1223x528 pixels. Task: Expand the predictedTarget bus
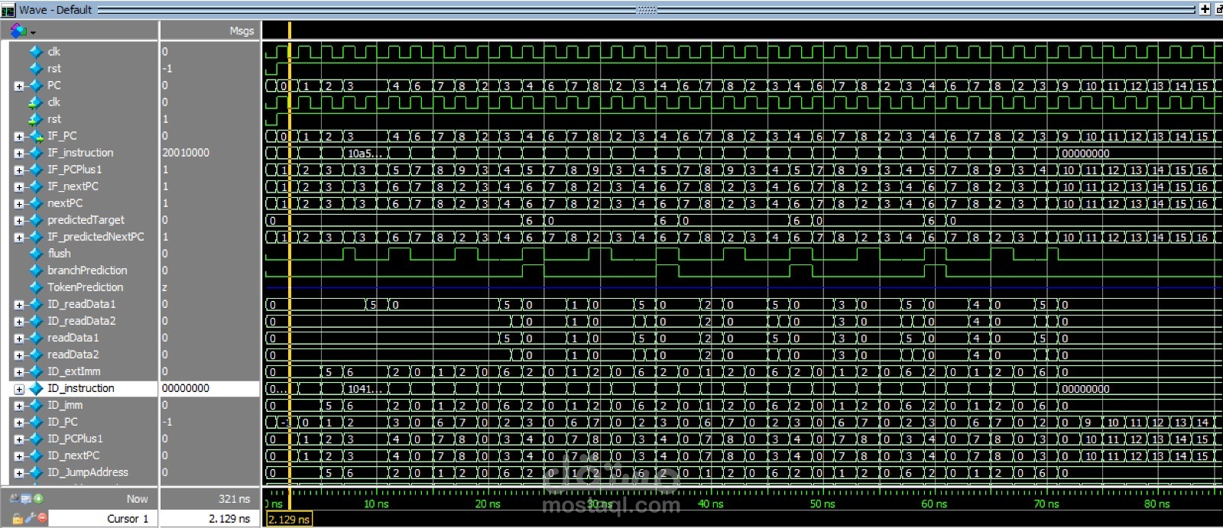coord(19,221)
